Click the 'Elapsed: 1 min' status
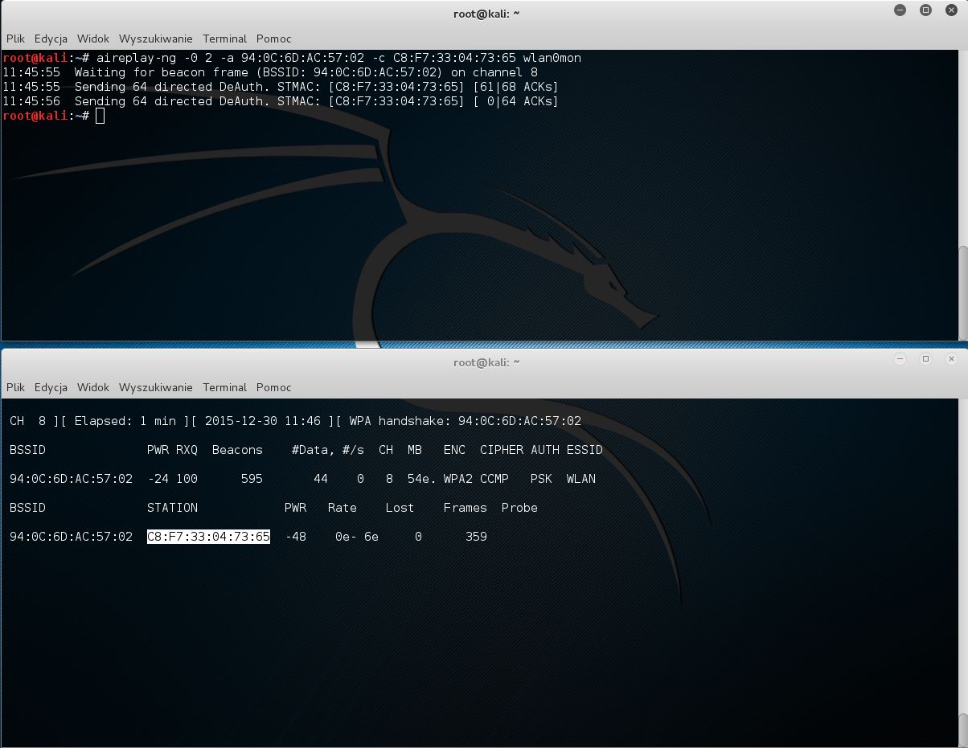Image resolution: width=968 pixels, height=748 pixels. click(x=125, y=421)
